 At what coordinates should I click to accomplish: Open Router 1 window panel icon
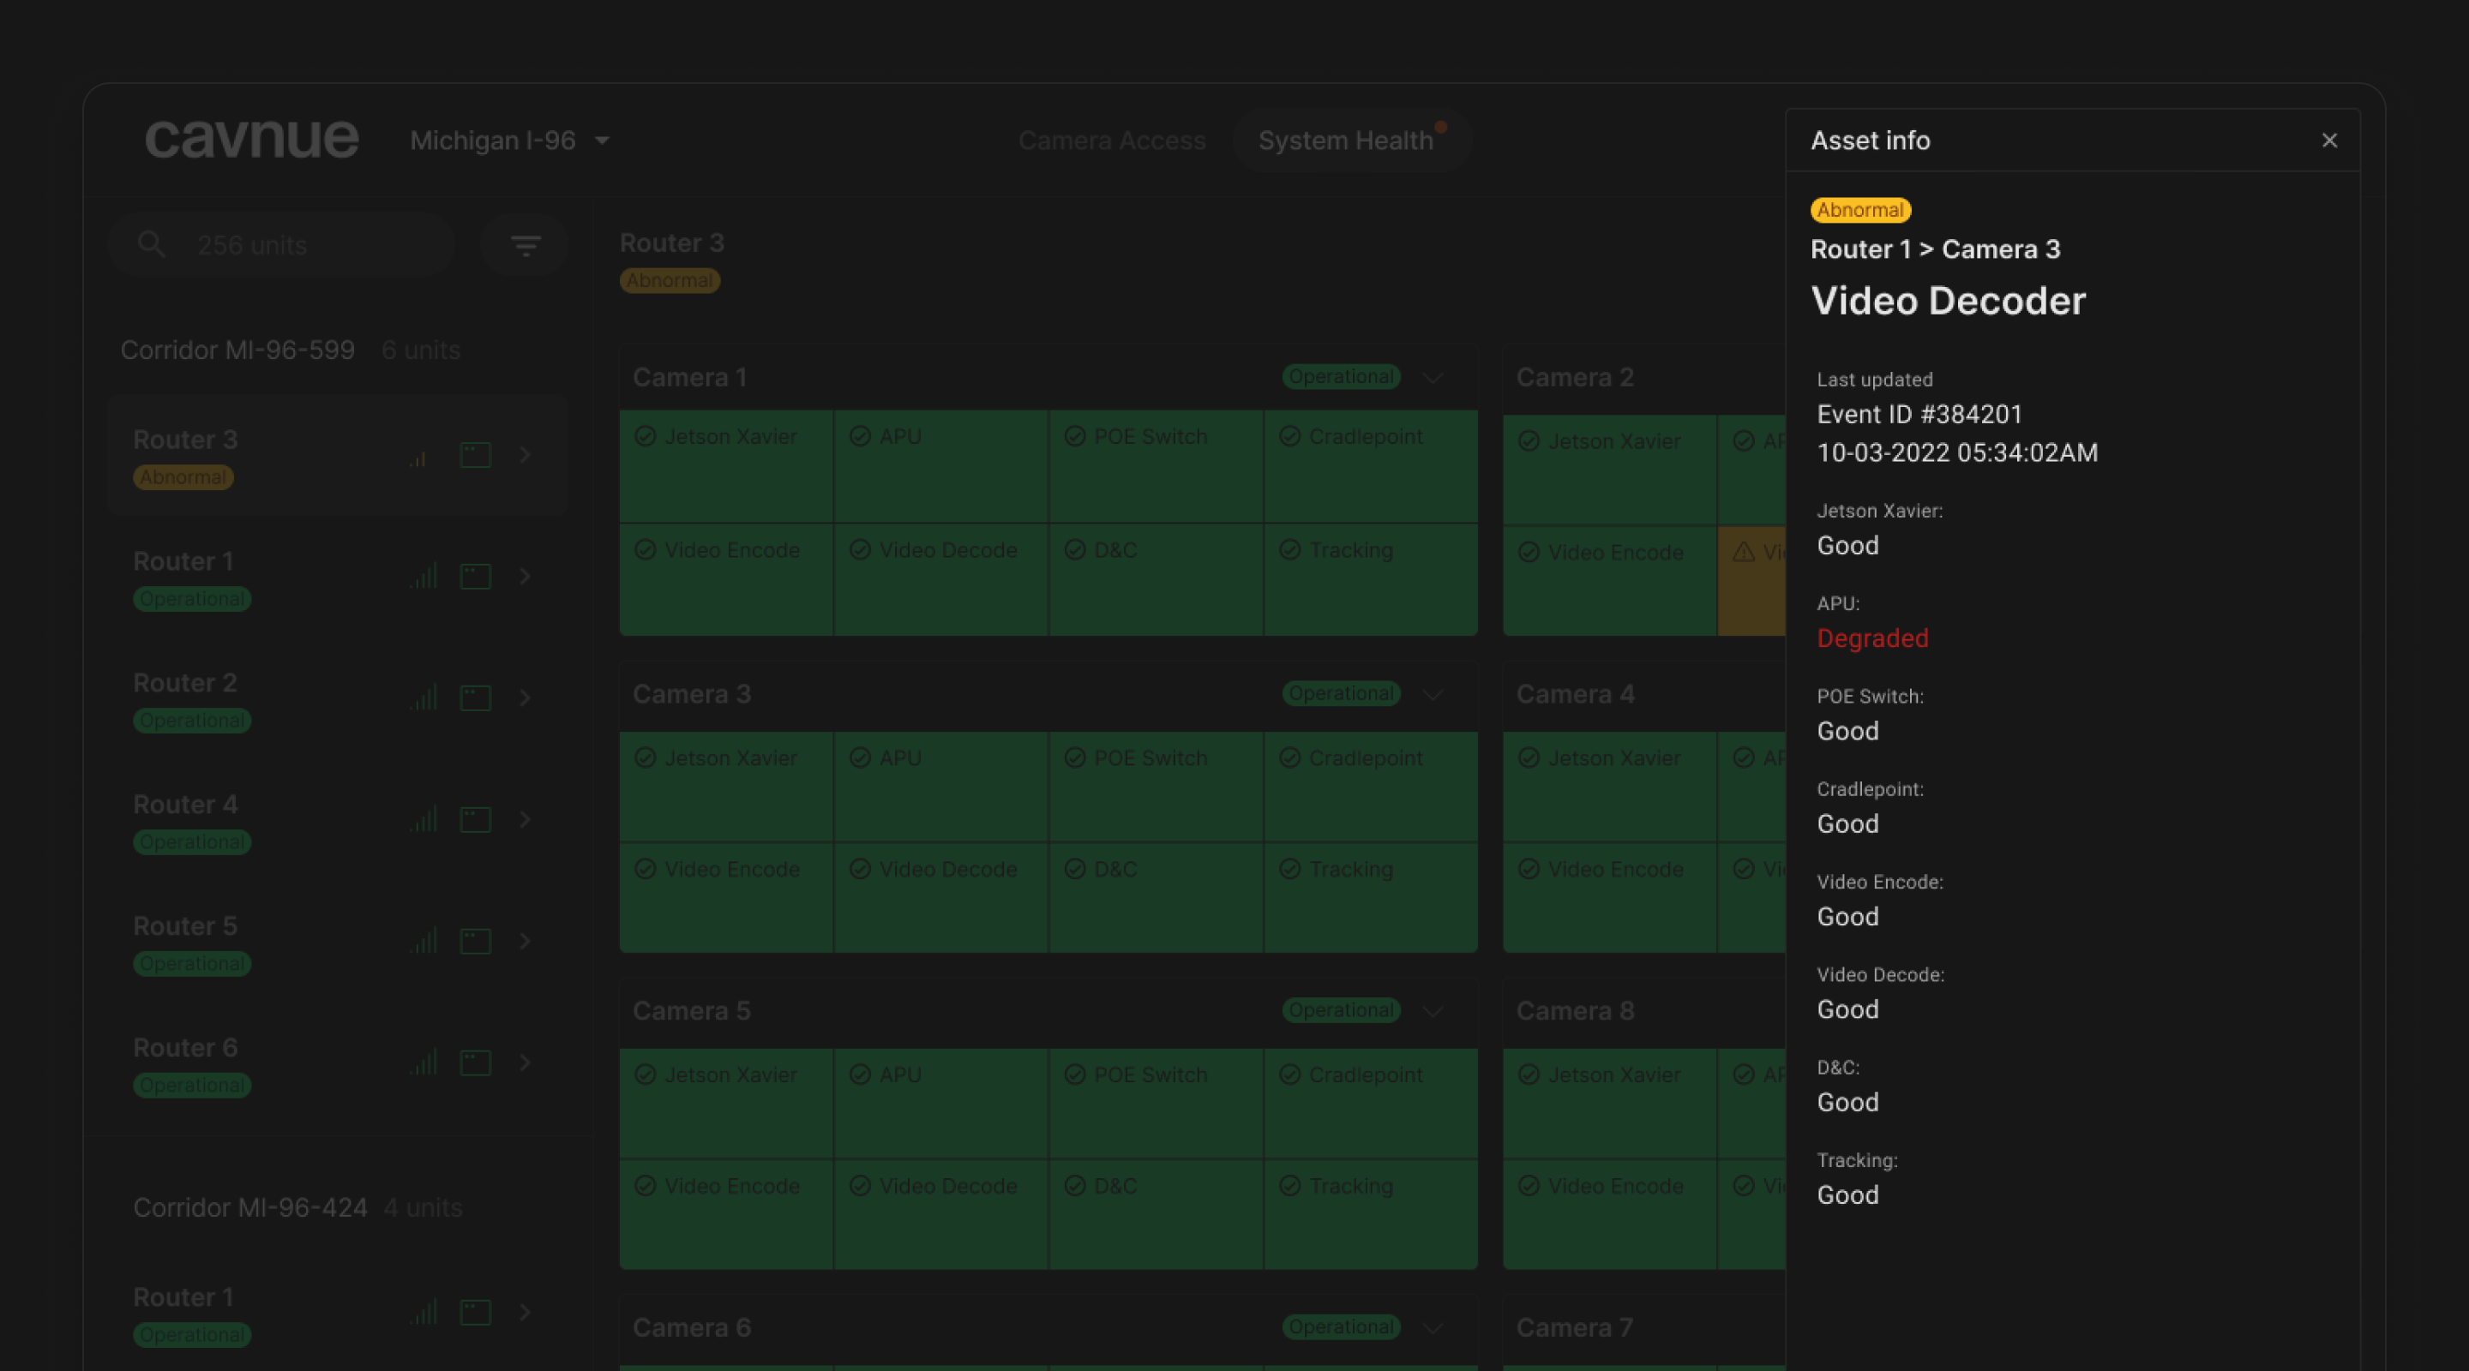(x=476, y=576)
